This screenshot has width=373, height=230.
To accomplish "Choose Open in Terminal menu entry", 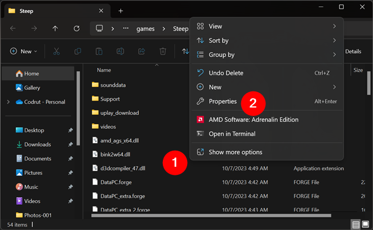I will (x=232, y=133).
